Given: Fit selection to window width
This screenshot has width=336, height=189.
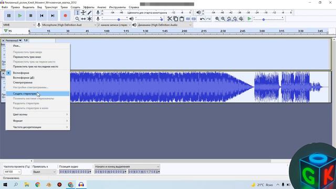Looking at the screenshot, I should tap(229, 19).
